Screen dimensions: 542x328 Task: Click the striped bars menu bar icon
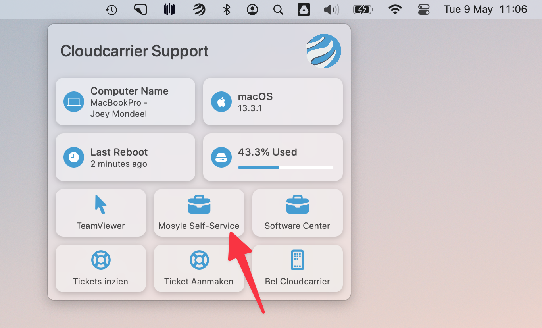click(x=169, y=10)
